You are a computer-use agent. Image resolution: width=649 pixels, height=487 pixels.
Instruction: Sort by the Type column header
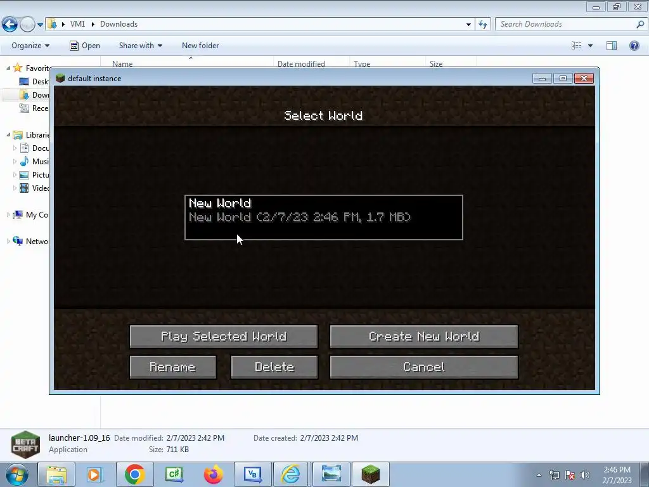point(362,63)
